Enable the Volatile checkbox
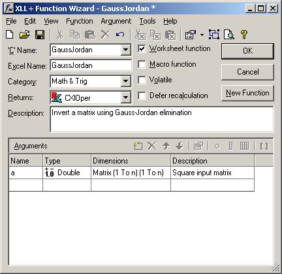The width and height of the screenshot is (282, 274). click(x=142, y=80)
